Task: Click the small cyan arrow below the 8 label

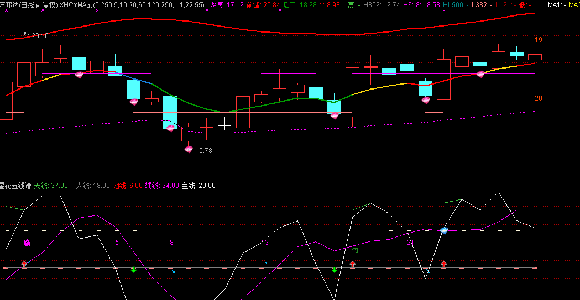Action: (x=173, y=271)
